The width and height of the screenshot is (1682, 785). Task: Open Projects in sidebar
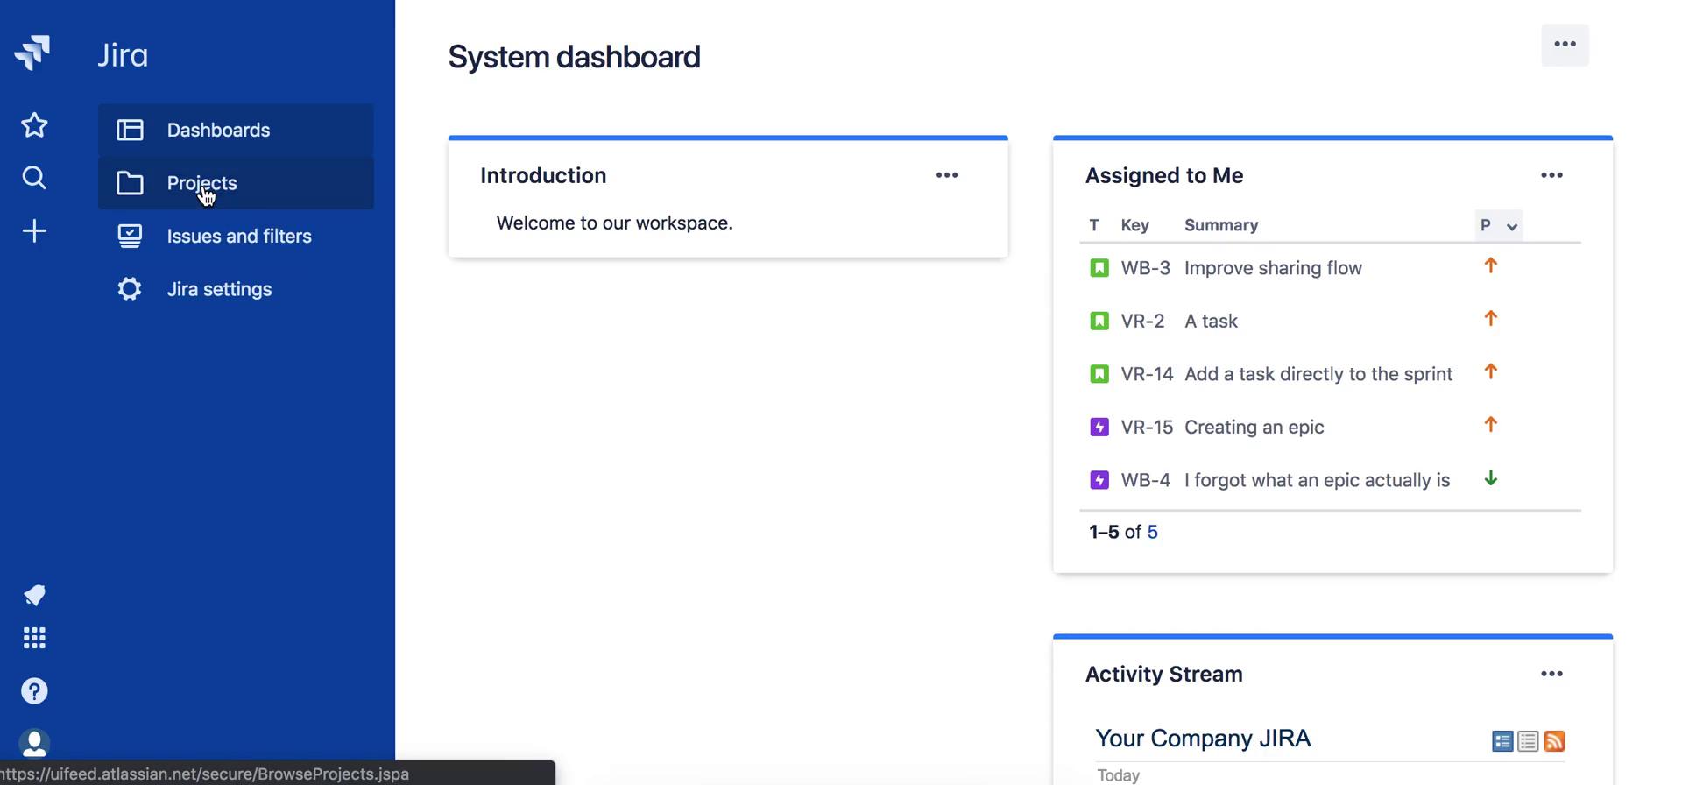[x=236, y=183]
